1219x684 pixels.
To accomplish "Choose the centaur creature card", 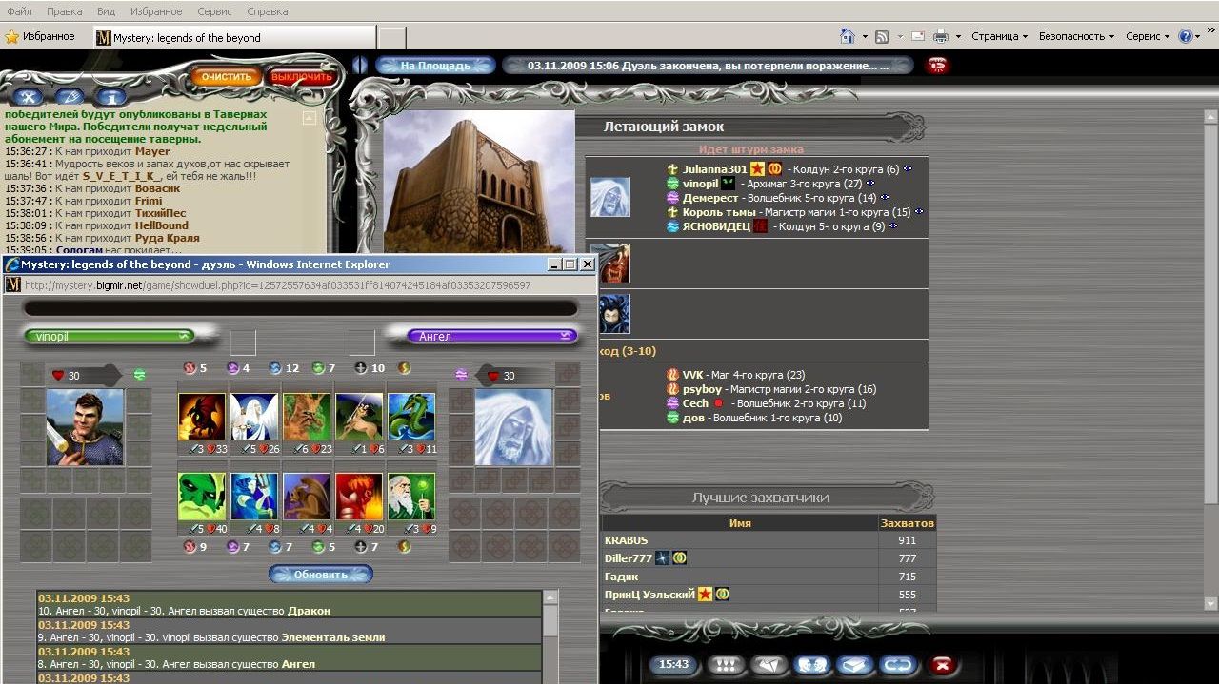I will [x=359, y=417].
